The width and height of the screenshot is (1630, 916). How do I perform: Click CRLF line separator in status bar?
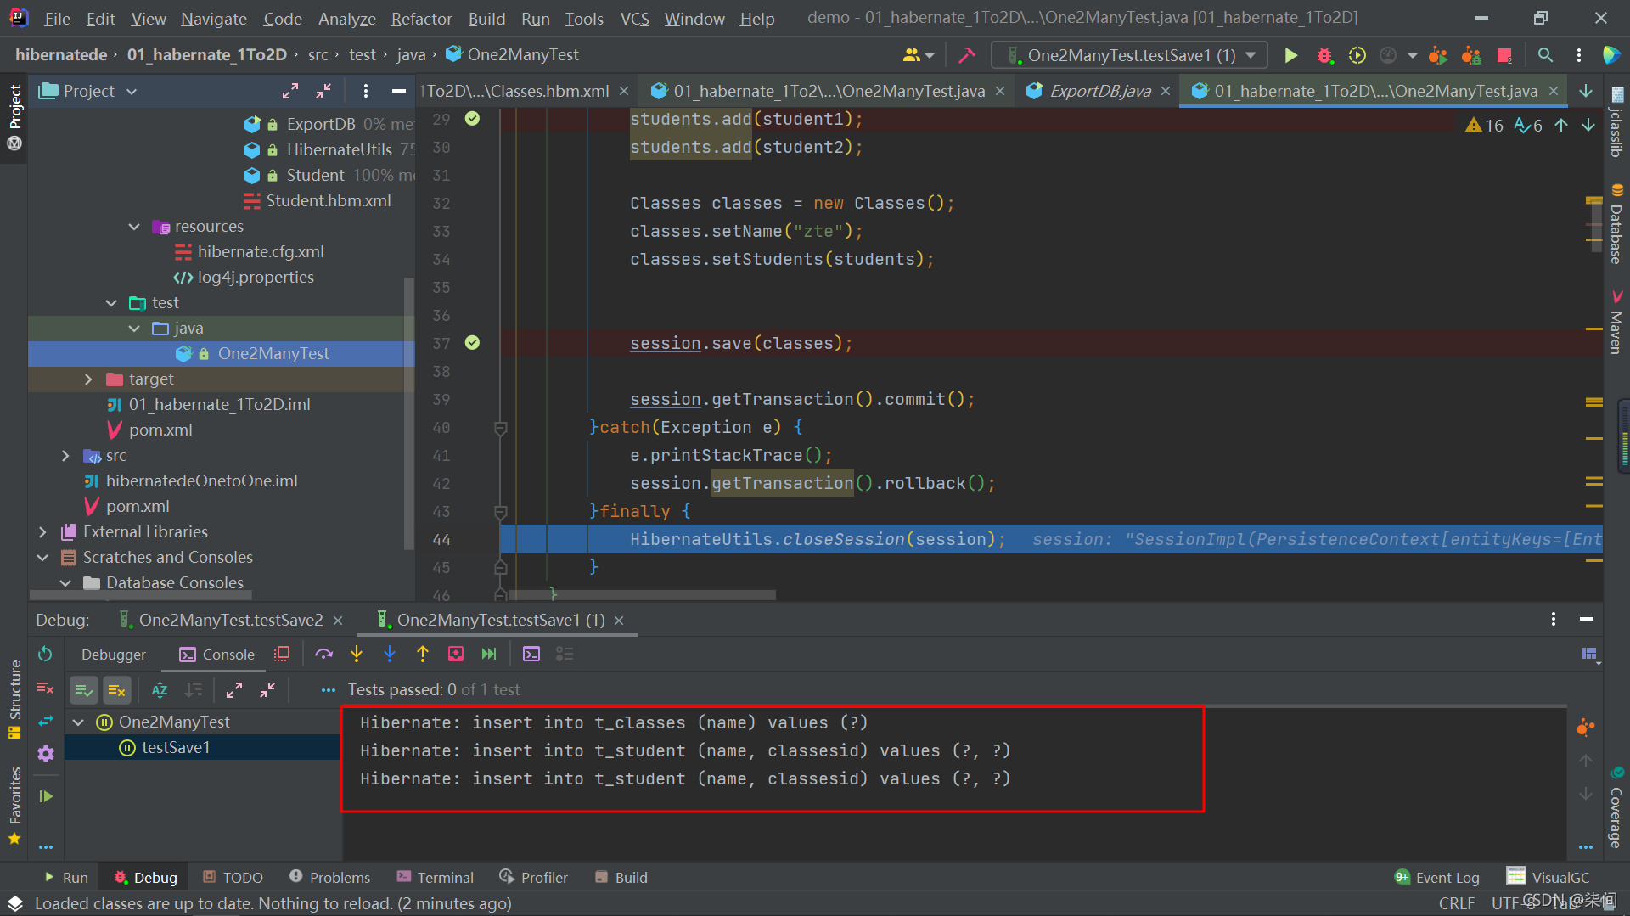(x=1456, y=904)
